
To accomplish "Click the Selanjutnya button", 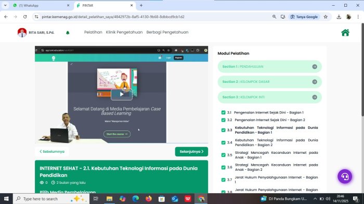I will click(191, 152).
